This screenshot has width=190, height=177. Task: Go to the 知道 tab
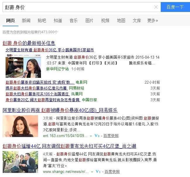(58, 20)
